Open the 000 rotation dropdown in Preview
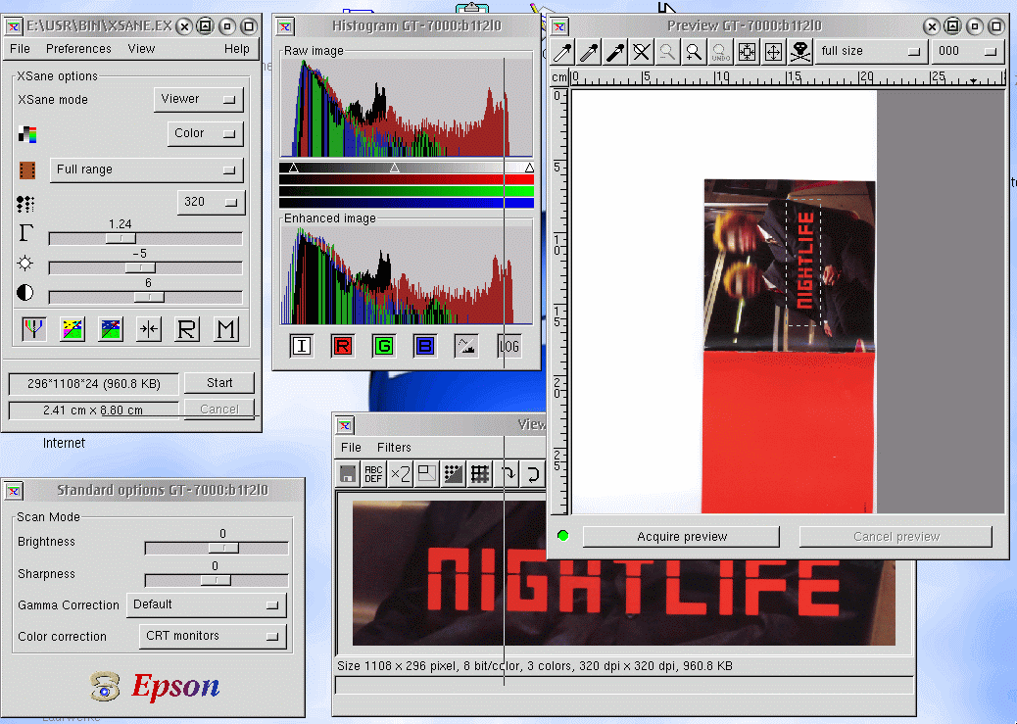 coord(966,51)
